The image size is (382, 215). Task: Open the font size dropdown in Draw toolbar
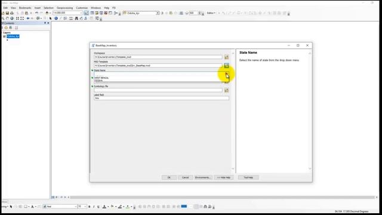tap(85, 207)
